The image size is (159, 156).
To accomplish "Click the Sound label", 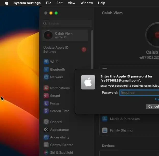I will 55,96.
